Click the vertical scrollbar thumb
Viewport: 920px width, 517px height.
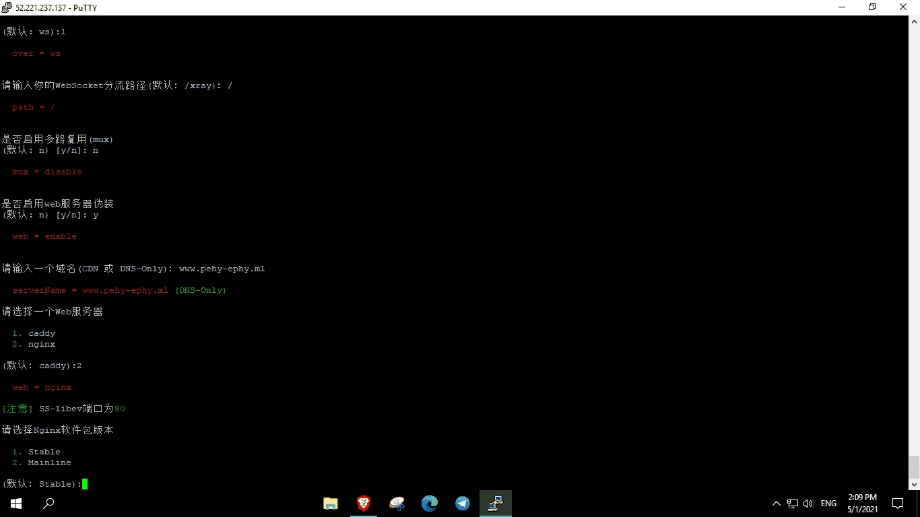pyautogui.click(x=914, y=466)
